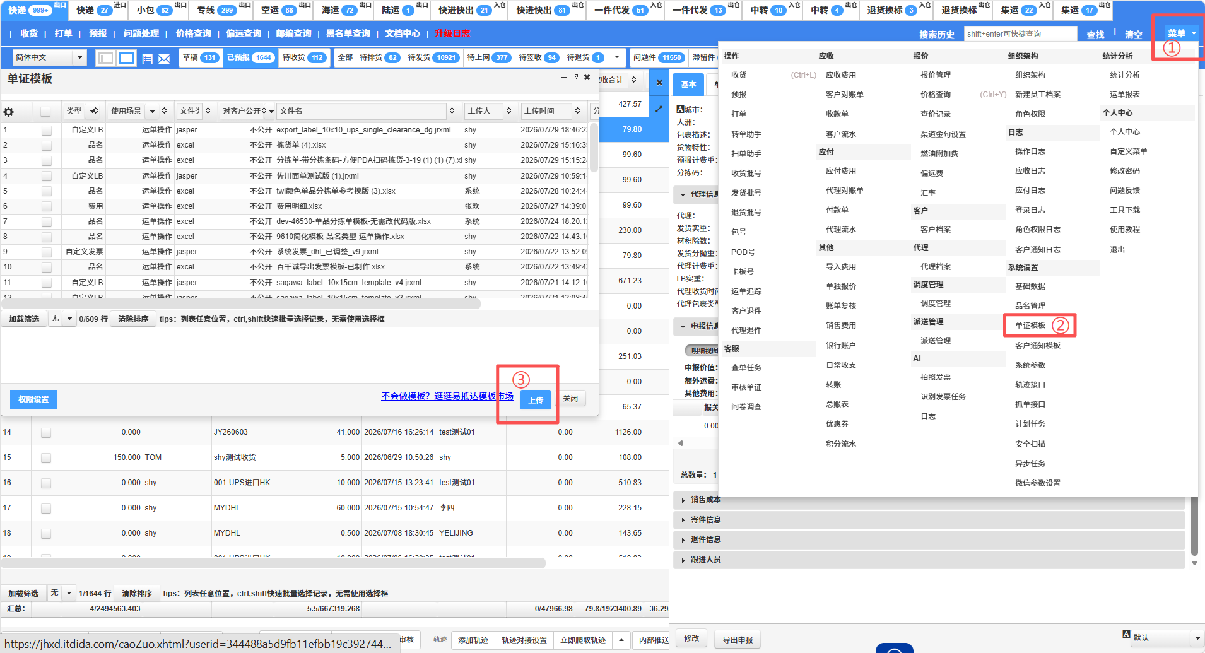Click 添加轨迹 button in bottom toolbar
1205x653 pixels.
click(473, 640)
